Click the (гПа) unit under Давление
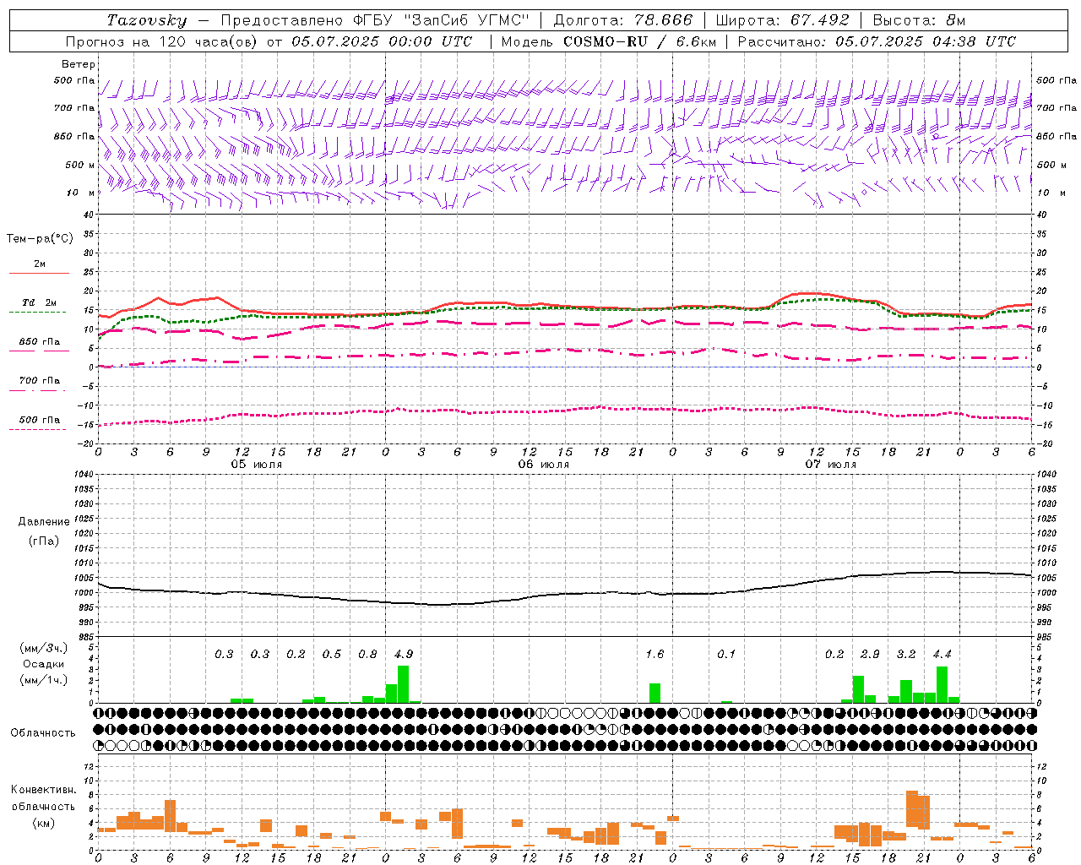The image size is (1081, 865). pyautogui.click(x=44, y=541)
